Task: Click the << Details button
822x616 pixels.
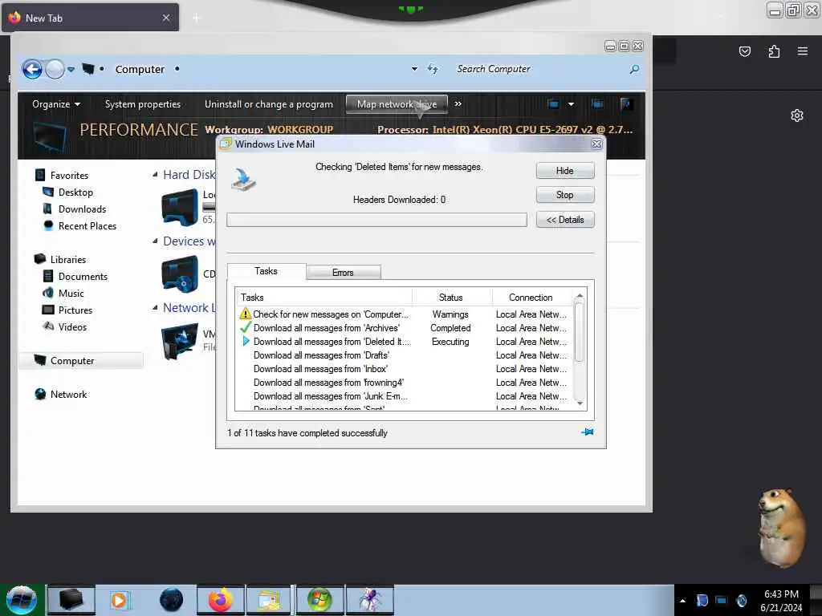Action: pos(565,220)
